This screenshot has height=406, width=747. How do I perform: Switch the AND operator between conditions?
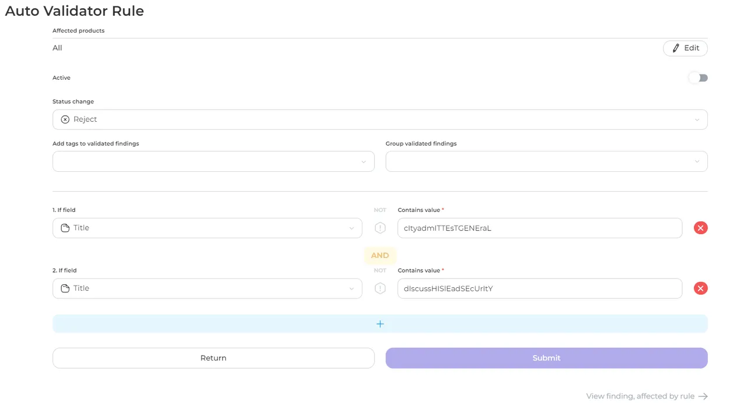(380, 256)
